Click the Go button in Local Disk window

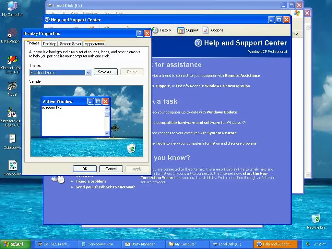[x=296, y=34]
